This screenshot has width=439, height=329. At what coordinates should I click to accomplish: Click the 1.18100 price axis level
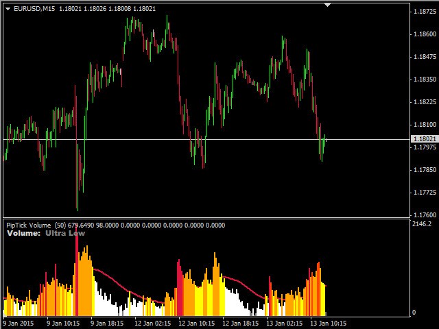(x=423, y=125)
